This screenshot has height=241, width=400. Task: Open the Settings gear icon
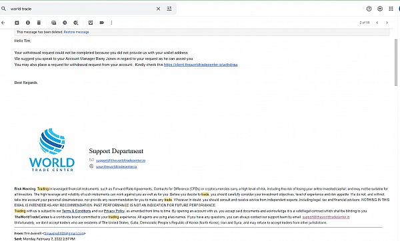[x=380, y=9]
